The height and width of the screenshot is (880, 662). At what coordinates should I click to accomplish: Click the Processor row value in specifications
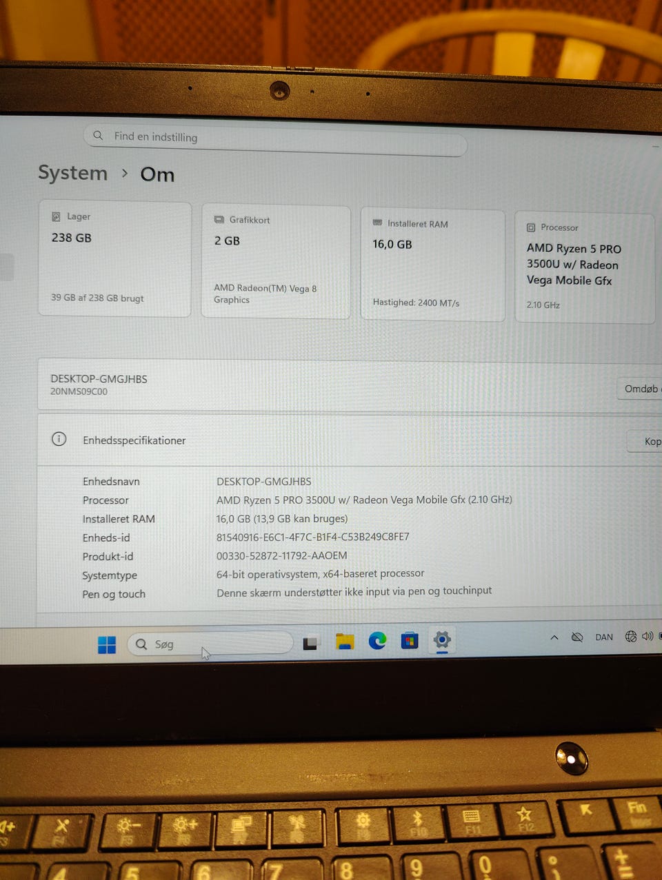364,500
